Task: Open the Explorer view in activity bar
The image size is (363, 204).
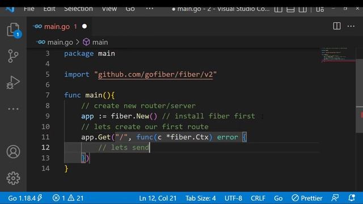Action: point(13,30)
